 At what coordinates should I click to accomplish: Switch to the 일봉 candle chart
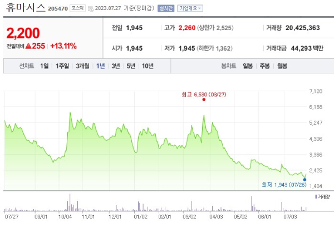248,66
